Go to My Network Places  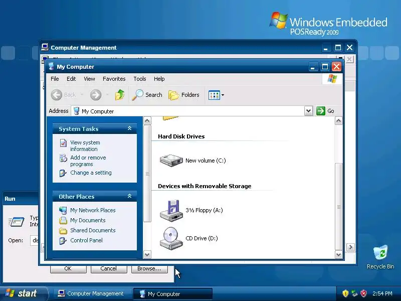pos(93,210)
